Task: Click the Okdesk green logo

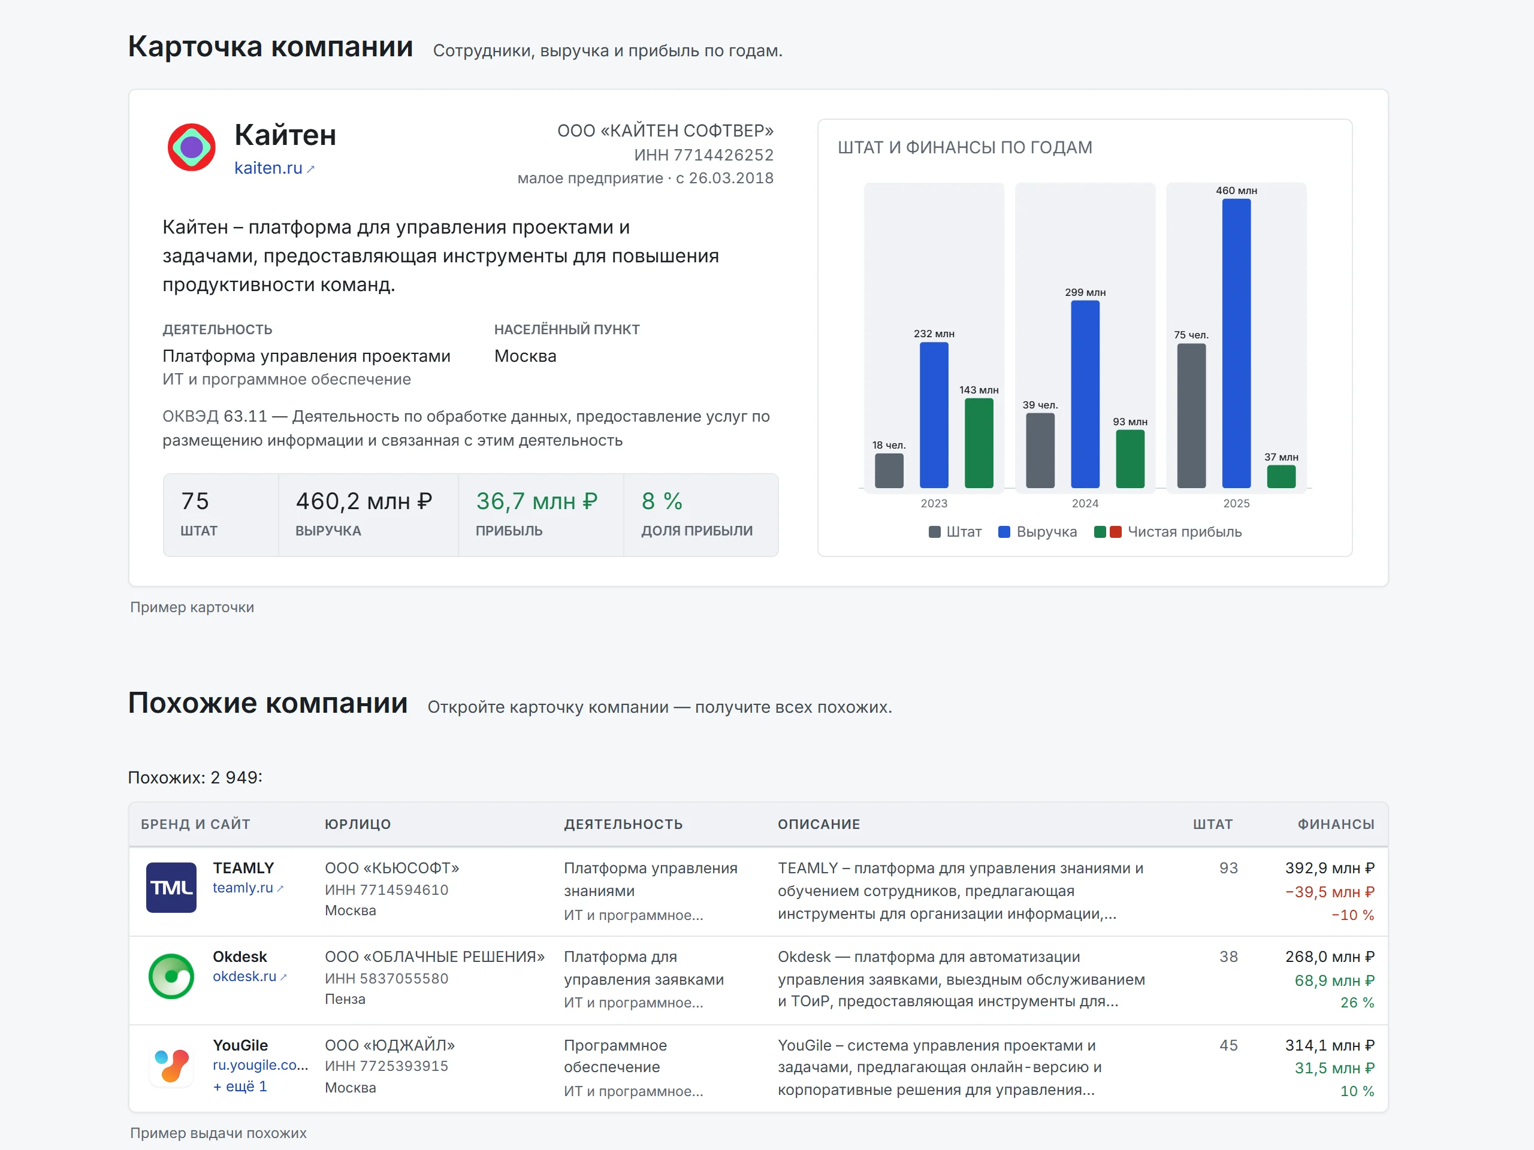Action: (x=171, y=976)
